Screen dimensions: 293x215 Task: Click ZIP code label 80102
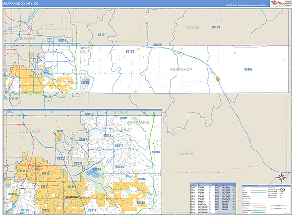130,51
